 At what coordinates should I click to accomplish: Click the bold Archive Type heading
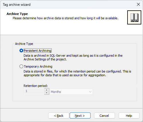[x=17, y=14]
